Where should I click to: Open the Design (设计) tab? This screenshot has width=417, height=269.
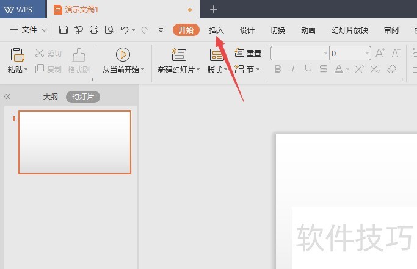pos(247,30)
